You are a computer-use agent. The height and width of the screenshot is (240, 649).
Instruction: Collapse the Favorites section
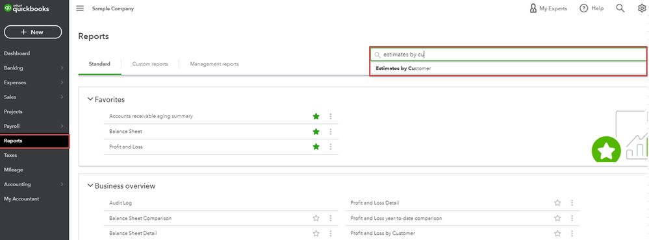(90, 99)
